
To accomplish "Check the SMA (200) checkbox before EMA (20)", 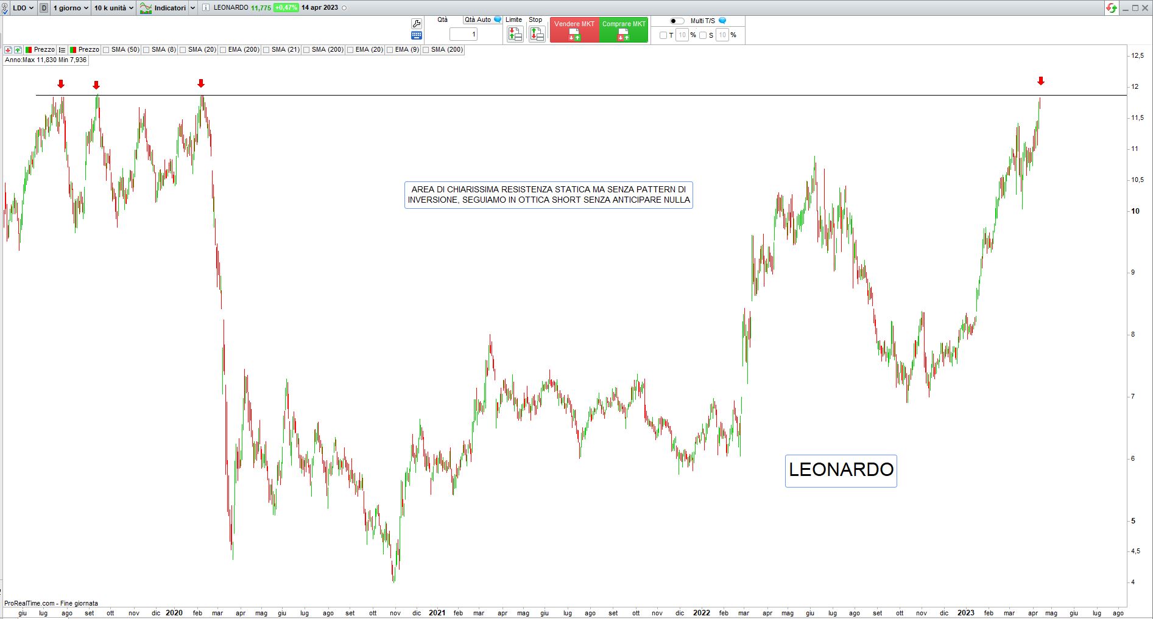I will 306,50.
